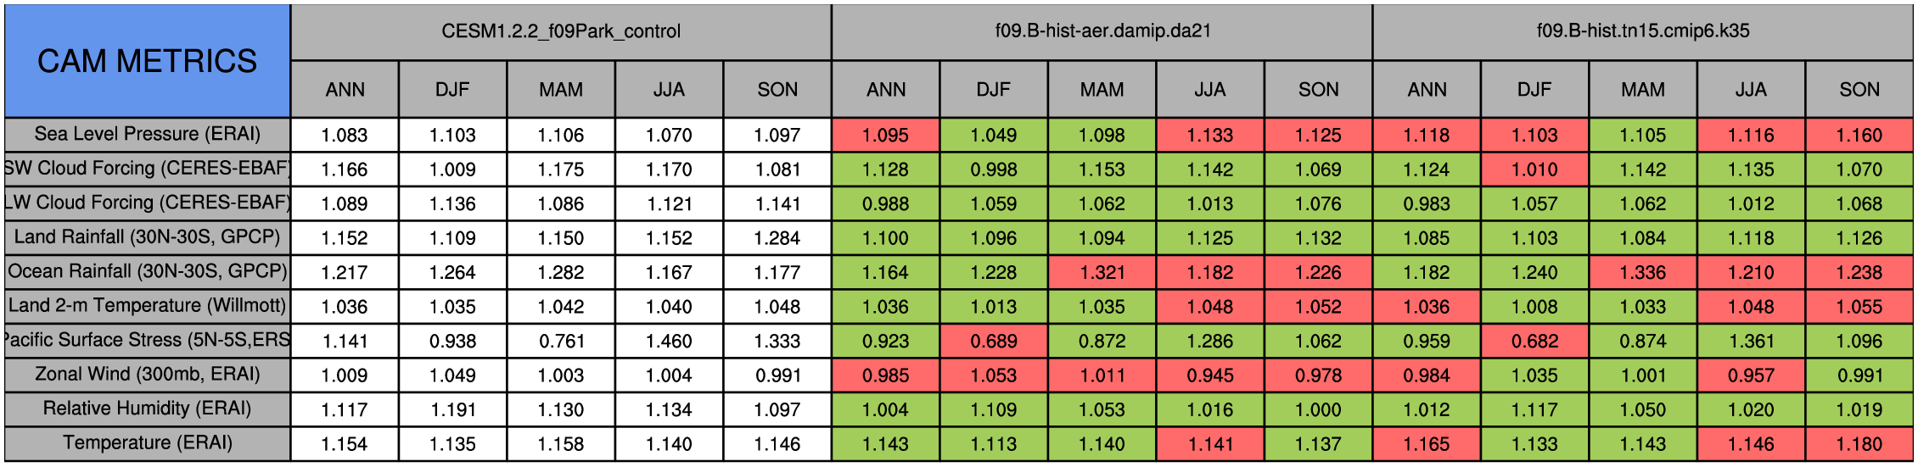Viewport: 1918px width, 467px height.
Task: Click the red cell showing 1.321
Action: [x=1102, y=272]
